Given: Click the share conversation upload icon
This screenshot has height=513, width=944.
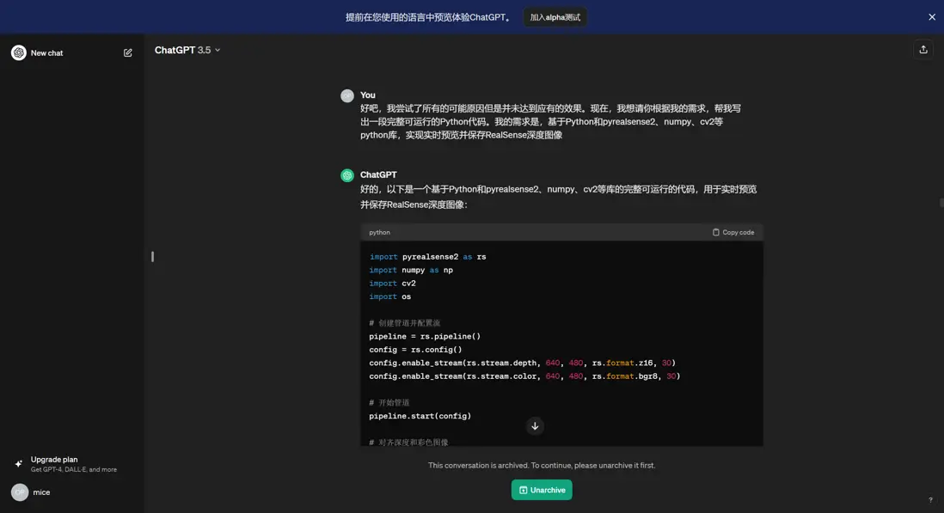Looking at the screenshot, I should 923,50.
